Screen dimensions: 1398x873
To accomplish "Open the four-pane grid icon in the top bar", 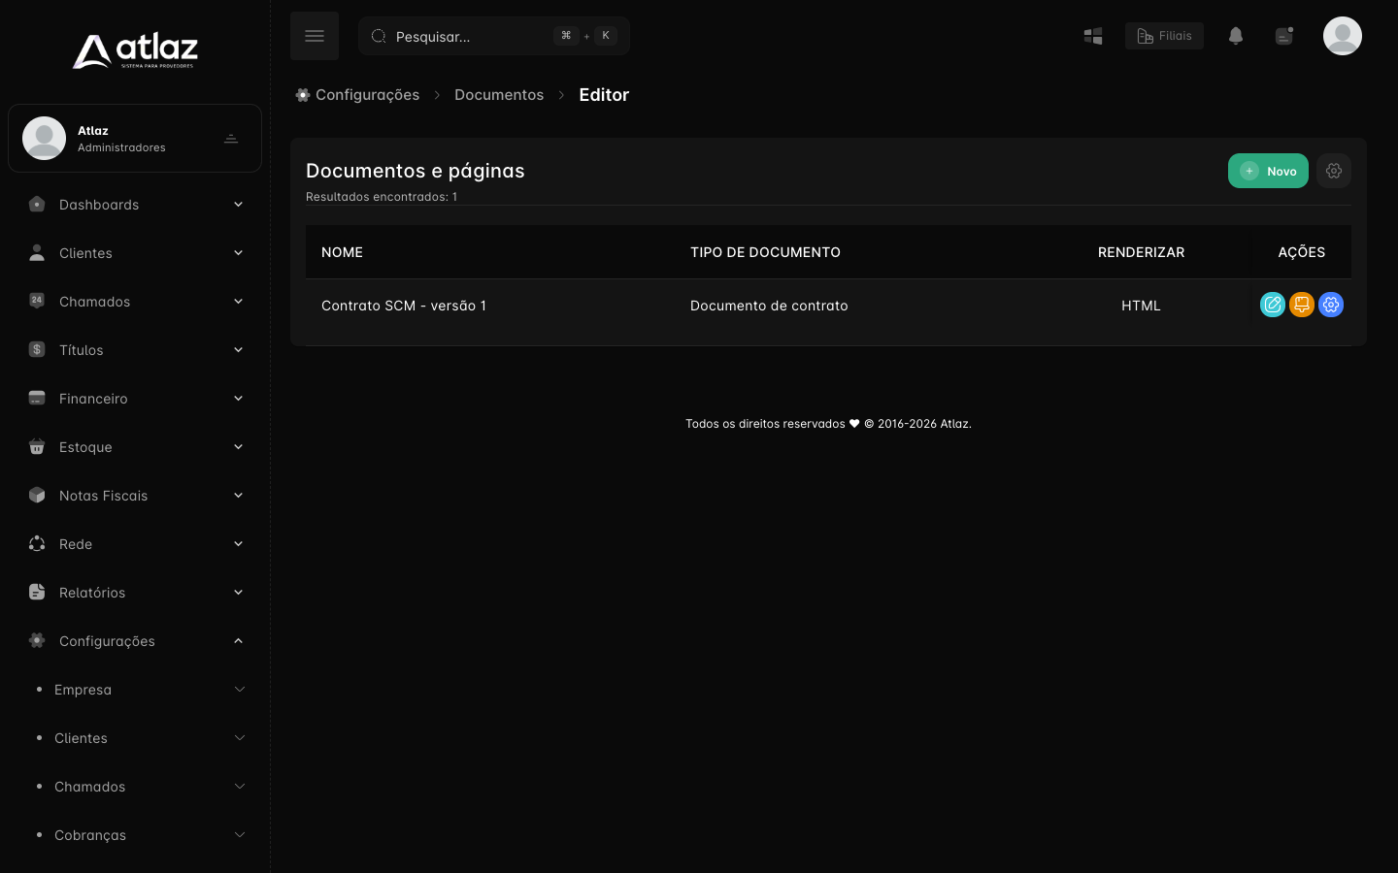I will [1093, 36].
